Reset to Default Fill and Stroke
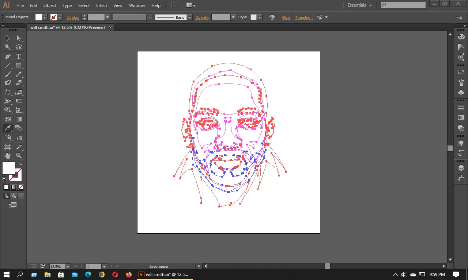The height and width of the screenshot is (280, 468). point(4,179)
